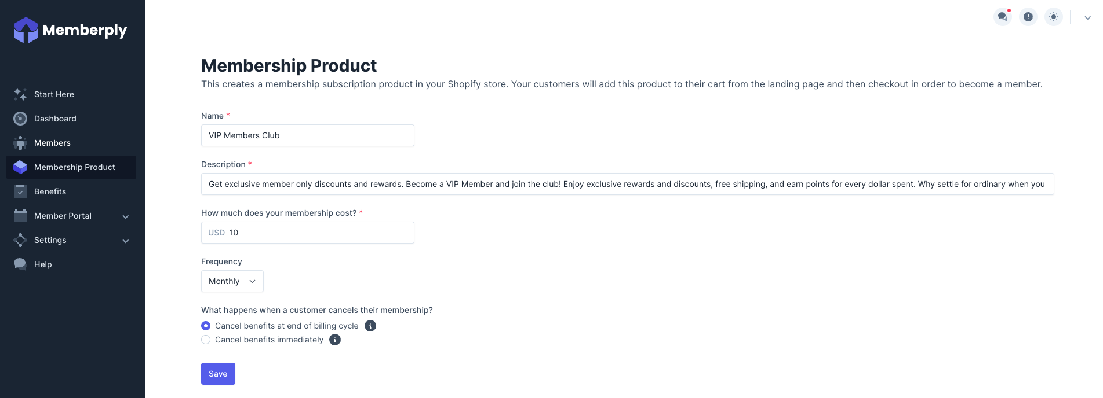Open the Start Here page

(x=54, y=94)
